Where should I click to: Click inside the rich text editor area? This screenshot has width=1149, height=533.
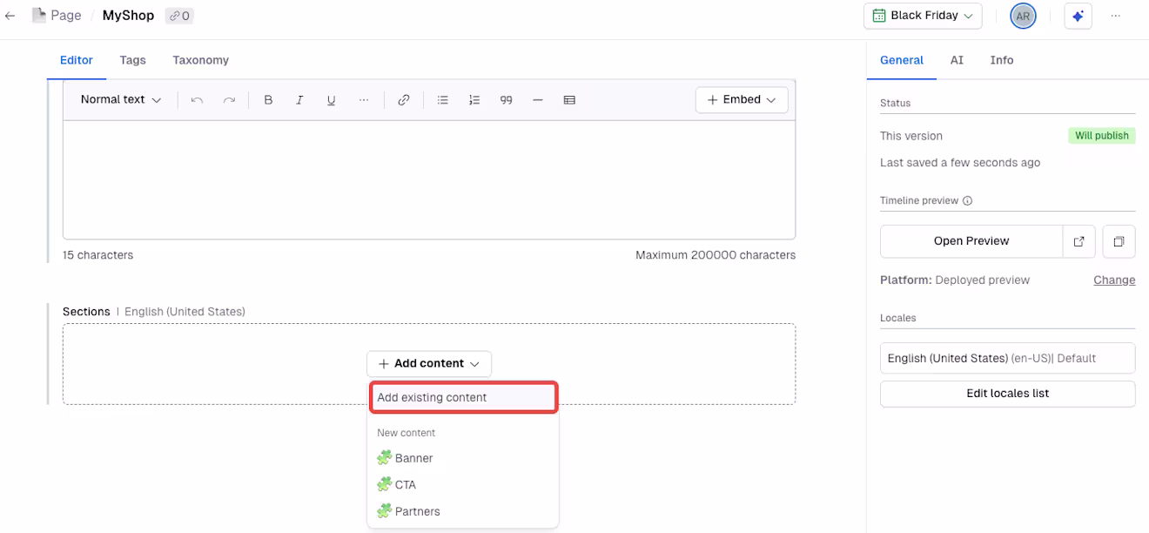tap(429, 179)
